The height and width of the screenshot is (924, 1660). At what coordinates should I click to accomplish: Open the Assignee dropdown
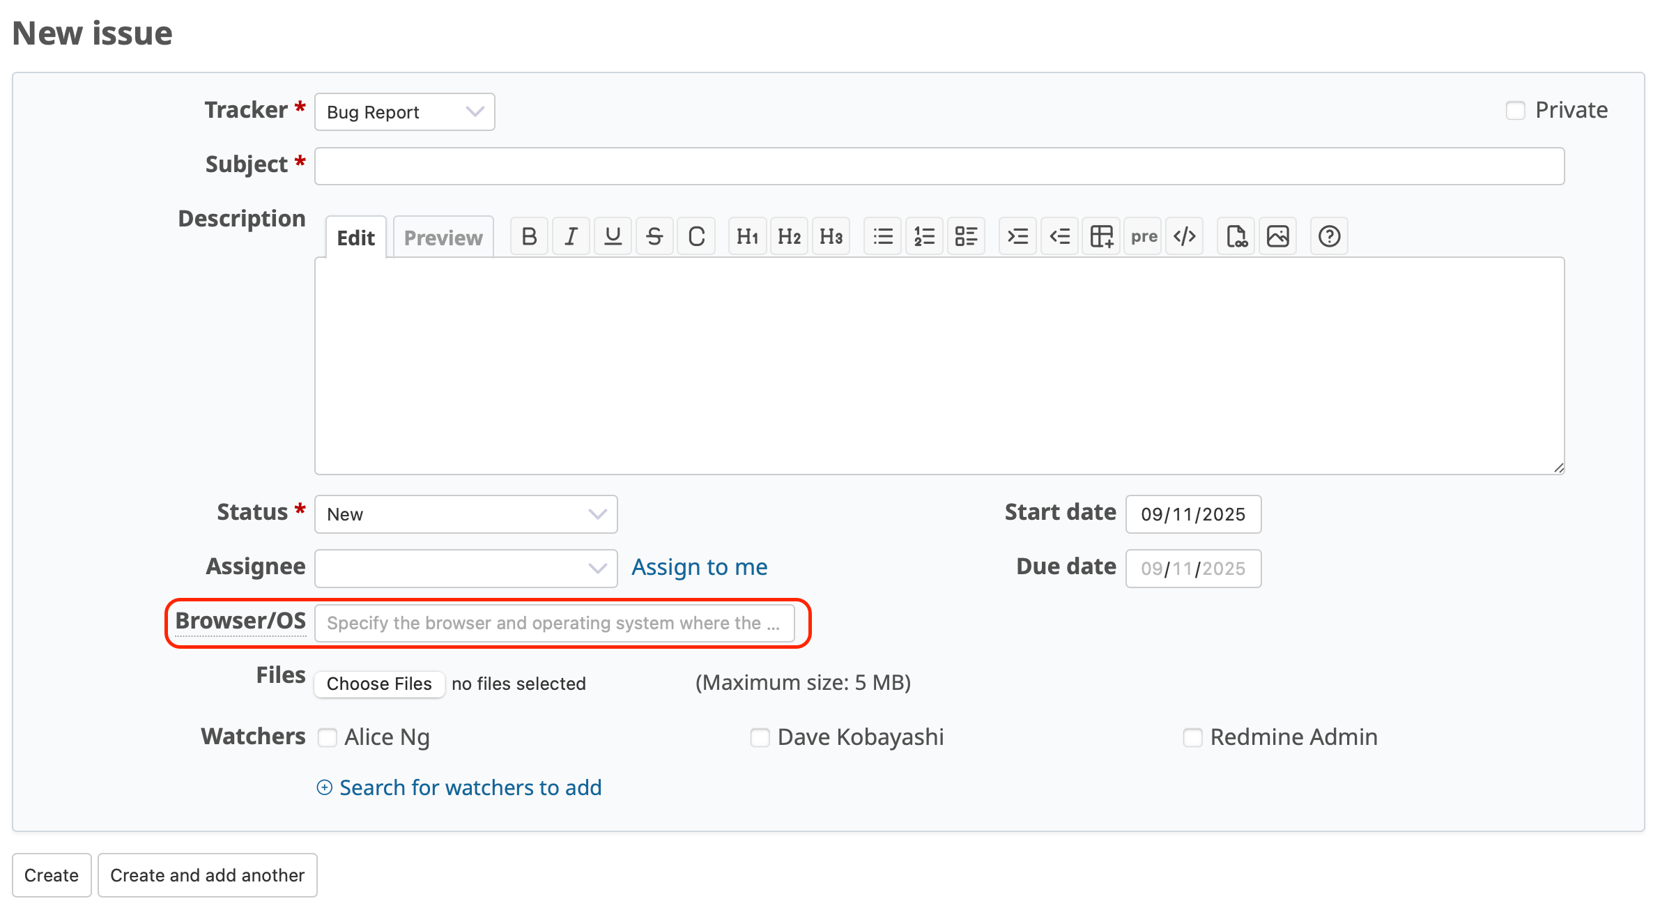coord(466,568)
